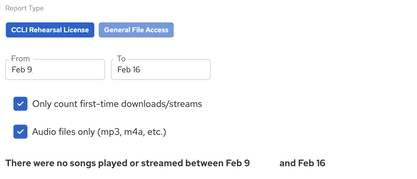Click the first-time downloads/streams label text
This screenshot has width=417, height=179.
coord(117,104)
